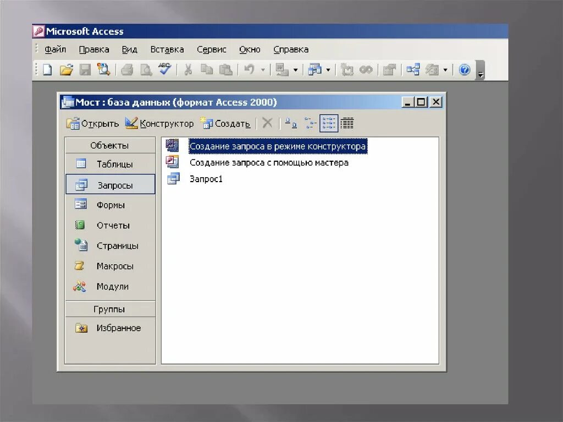Minimize the Мост database window
563x422 pixels.
point(407,102)
